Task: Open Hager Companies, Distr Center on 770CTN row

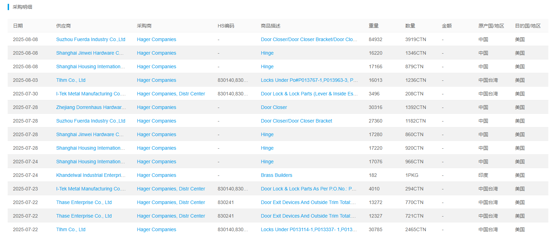Action: pos(171,202)
